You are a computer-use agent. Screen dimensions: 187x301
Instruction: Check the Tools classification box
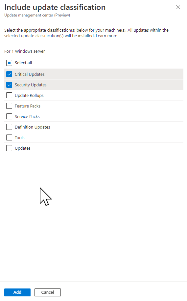[x=9, y=137]
